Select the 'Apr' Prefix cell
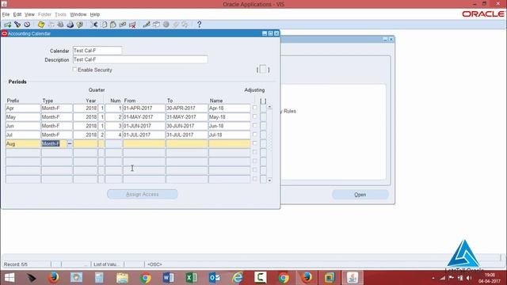The image size is (507, 285). click(23, 108)
